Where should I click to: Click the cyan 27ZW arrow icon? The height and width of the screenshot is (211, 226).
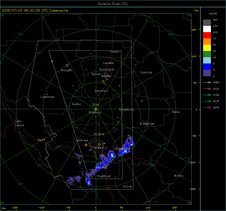[x=207, y=95]
